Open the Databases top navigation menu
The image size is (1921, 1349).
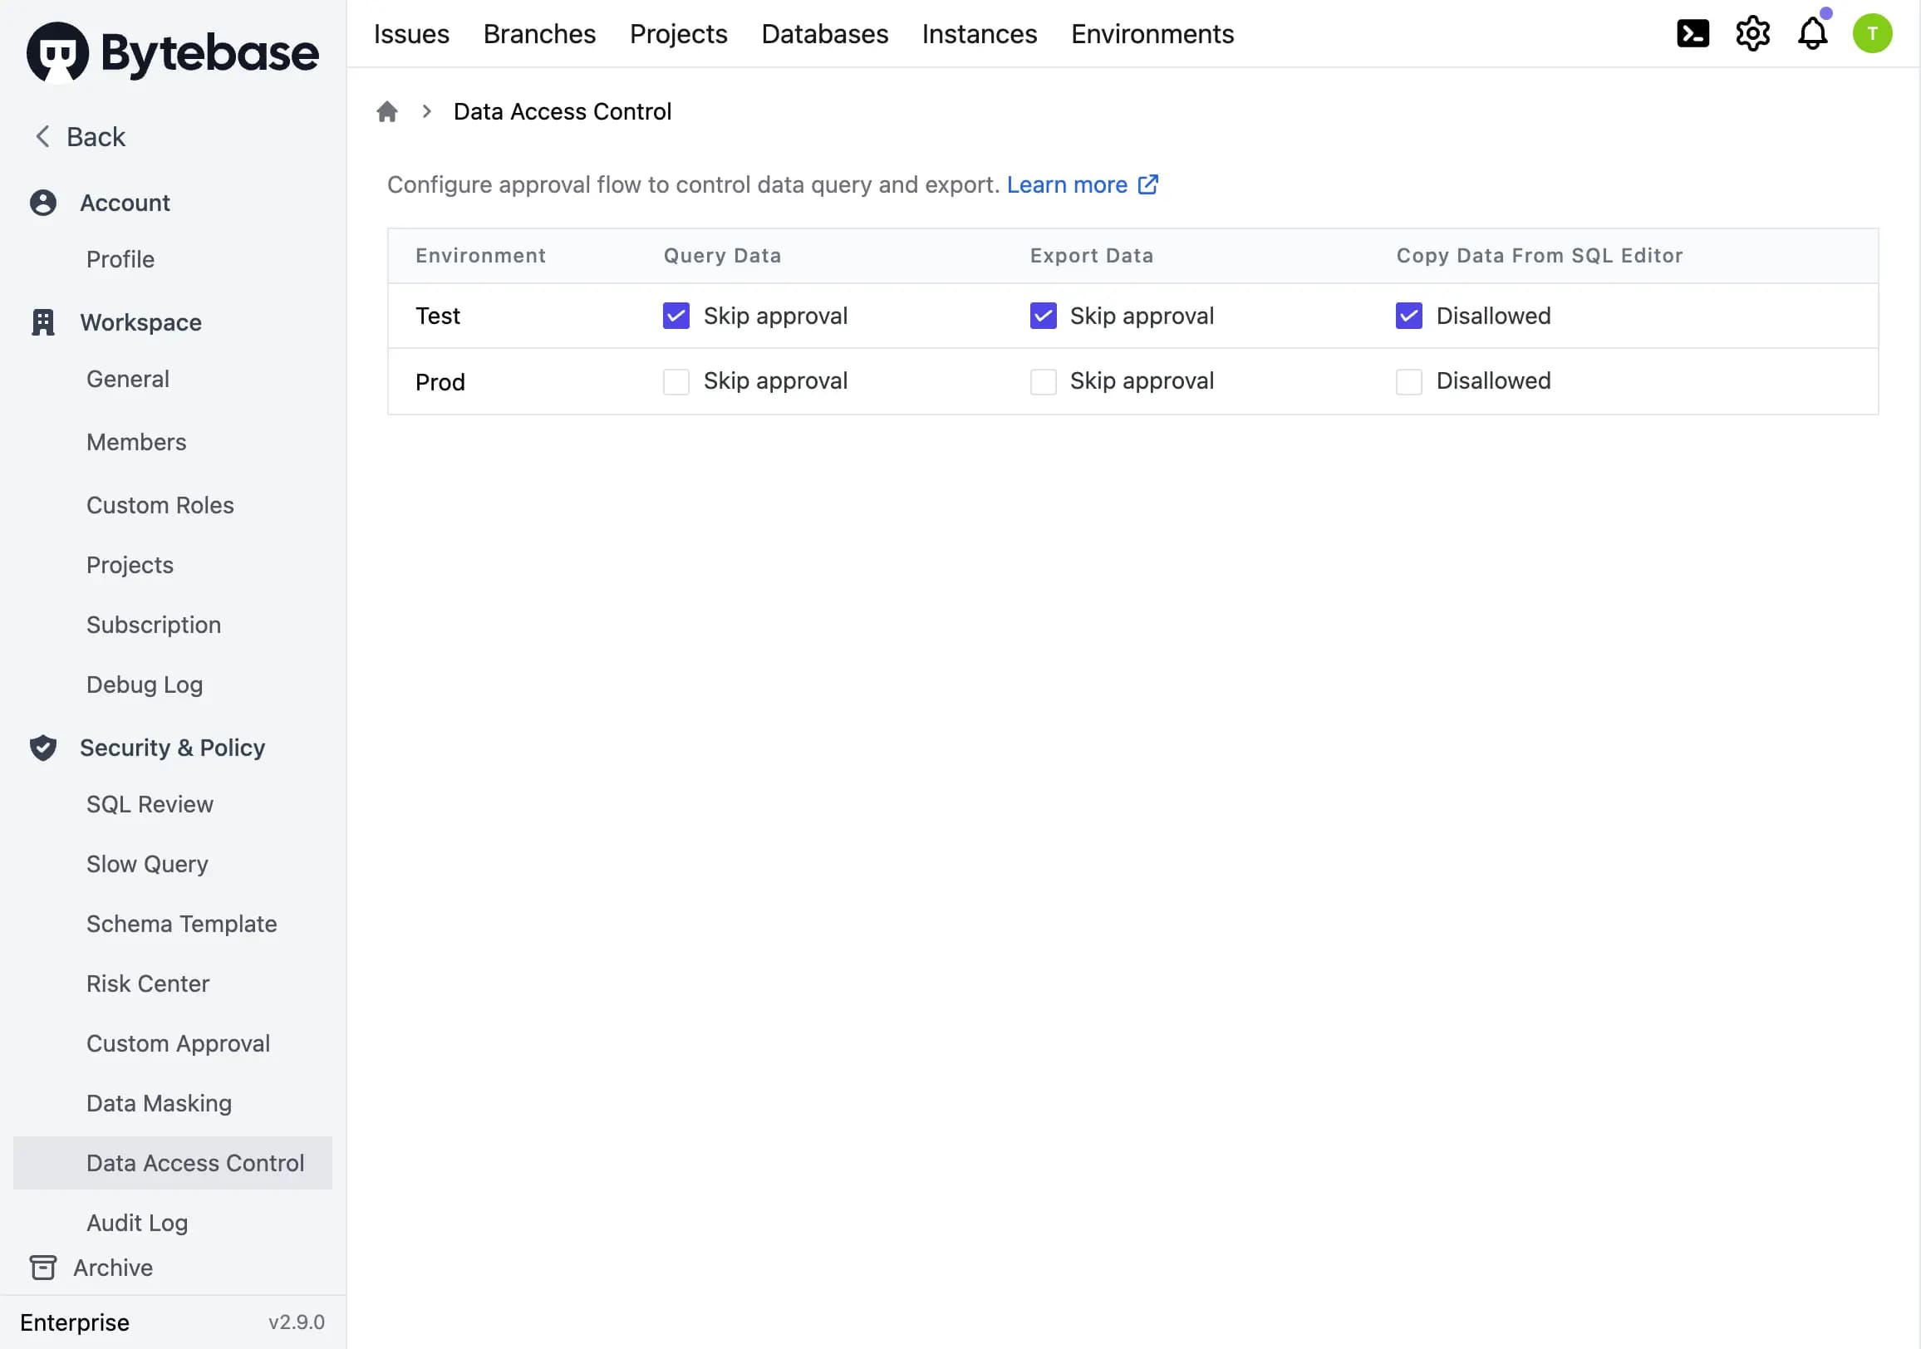click(x=825, y=33)
